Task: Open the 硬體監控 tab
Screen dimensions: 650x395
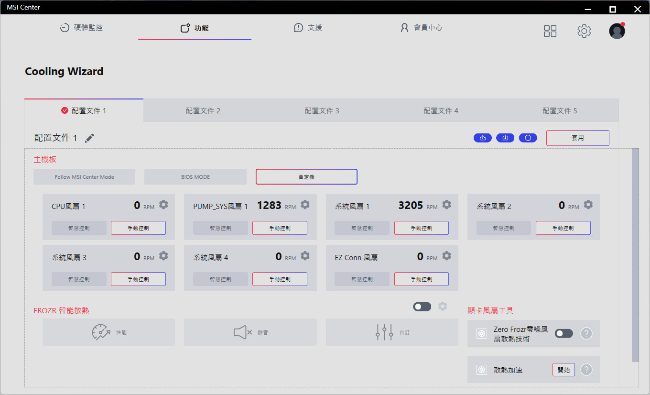Action: (x=81, y=28)
